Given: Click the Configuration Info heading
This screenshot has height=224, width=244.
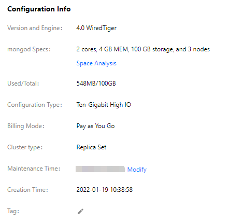Looking at the screenshot, I should [x=39, y=9].
